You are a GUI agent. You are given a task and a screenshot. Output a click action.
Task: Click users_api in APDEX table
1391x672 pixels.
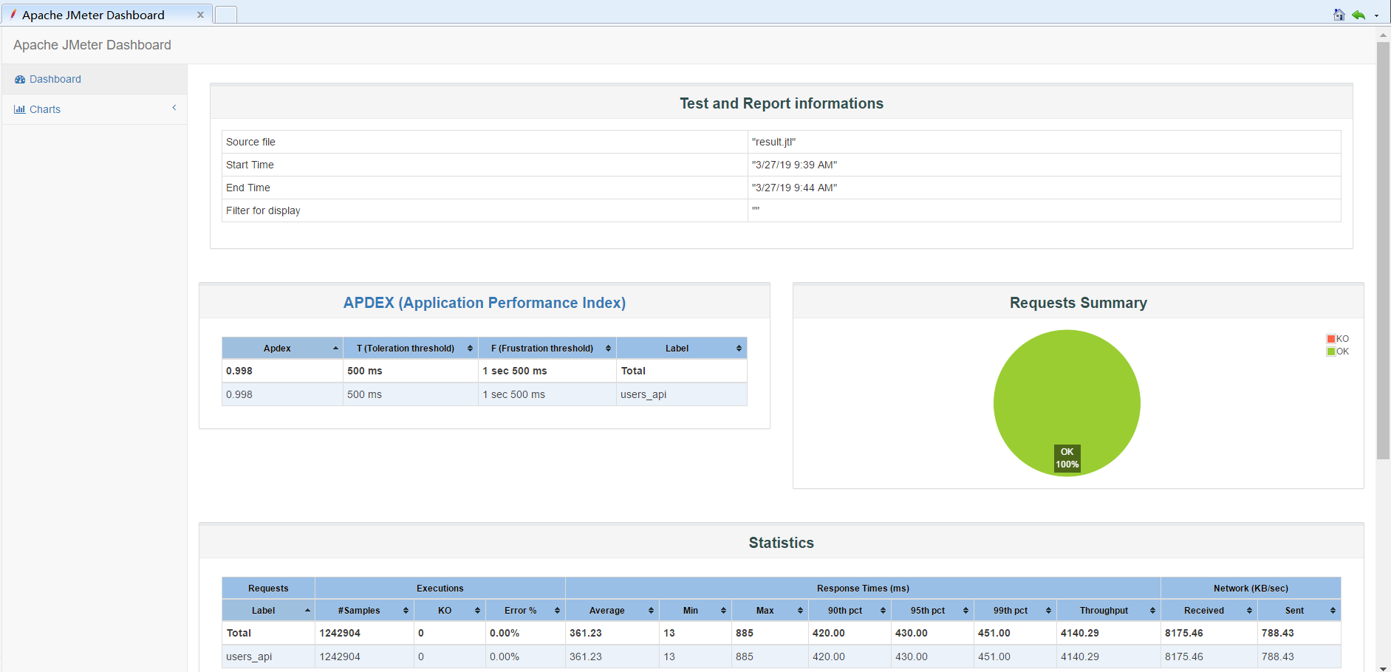coord(643,394)
